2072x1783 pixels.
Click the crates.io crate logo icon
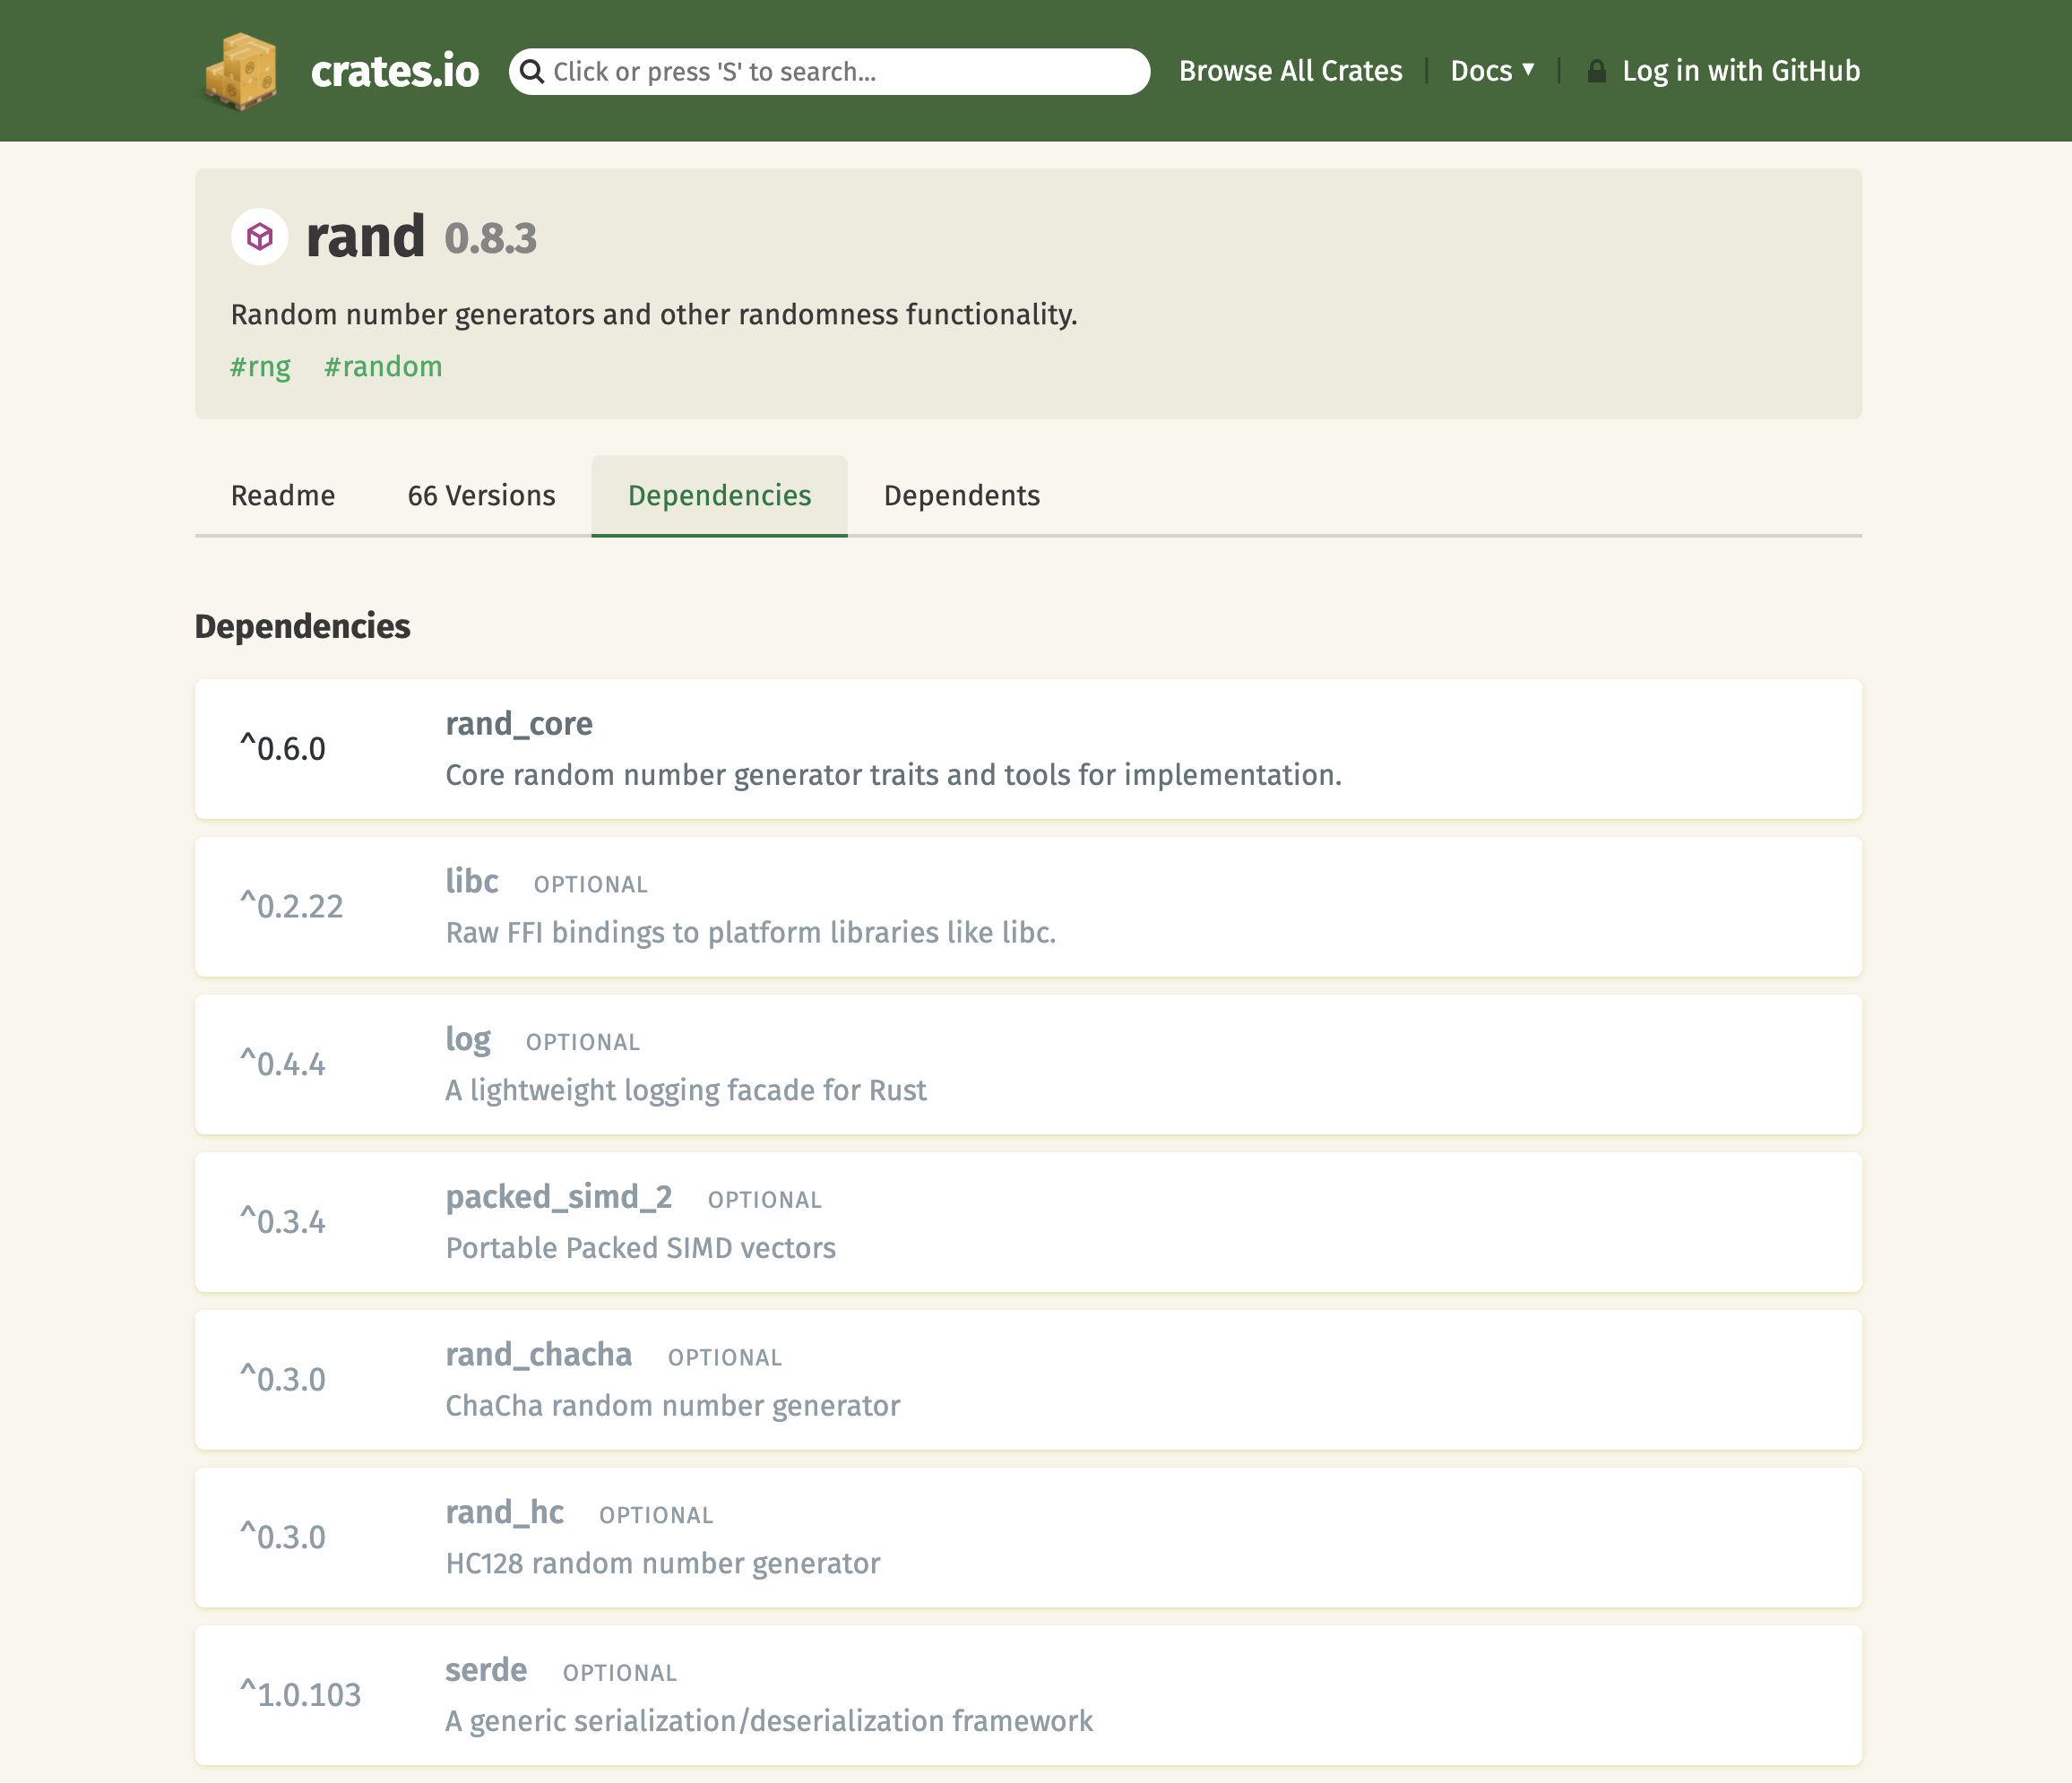tap(240, 71)
